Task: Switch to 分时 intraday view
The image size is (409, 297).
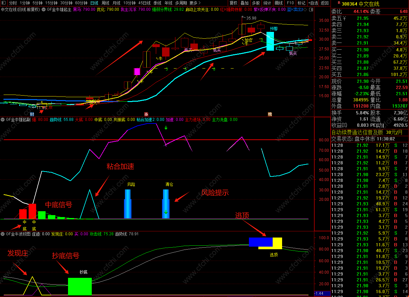Action: point(13,3)
